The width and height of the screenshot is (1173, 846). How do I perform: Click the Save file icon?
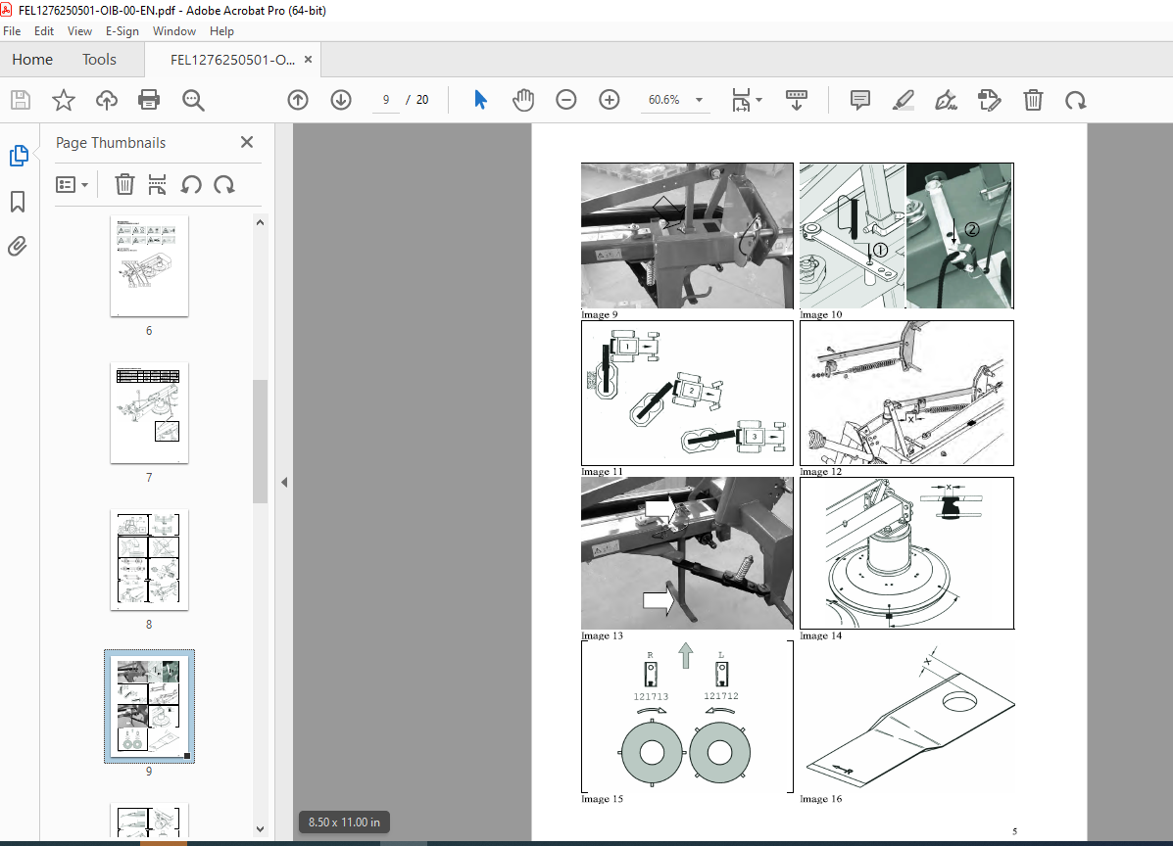click(21, 100)
